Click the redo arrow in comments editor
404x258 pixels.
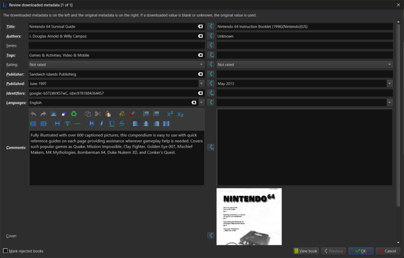pyautogui.click(x=43, y=114)
